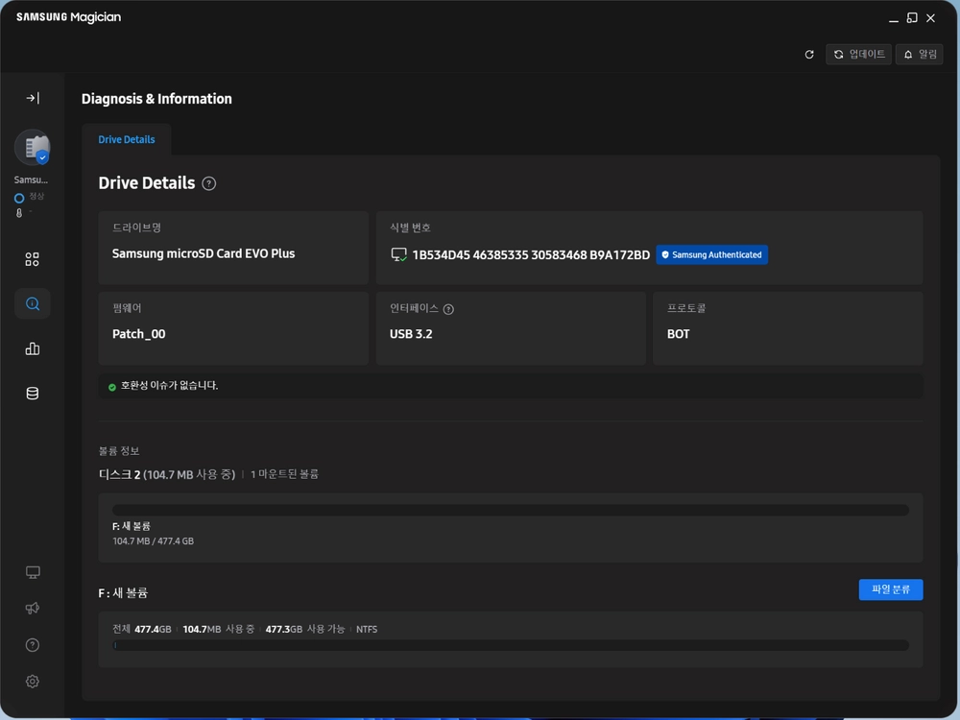The image size is (960, 720).
Task: Click help icon next to Drive Details heading
Action: pyautogui.click(x=208, y=183)
